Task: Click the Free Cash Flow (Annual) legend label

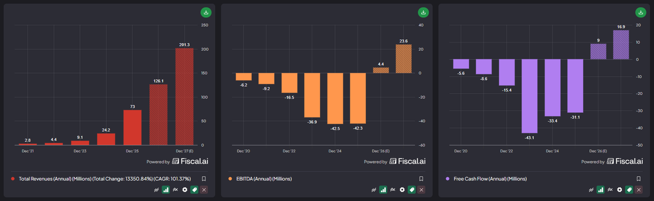Action: [x=490, y=179]
